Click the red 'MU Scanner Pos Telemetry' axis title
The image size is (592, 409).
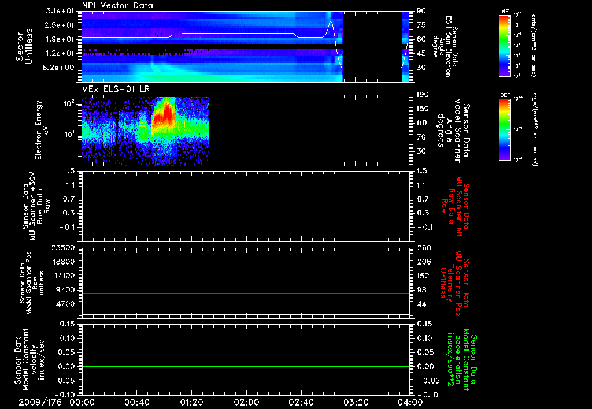454,284
